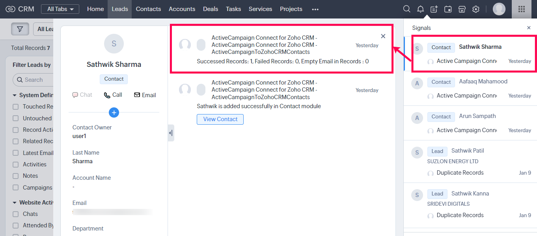This screenshot has height=236, width=537.
Task: Open the Contacts tab
Action: (148, 9)
